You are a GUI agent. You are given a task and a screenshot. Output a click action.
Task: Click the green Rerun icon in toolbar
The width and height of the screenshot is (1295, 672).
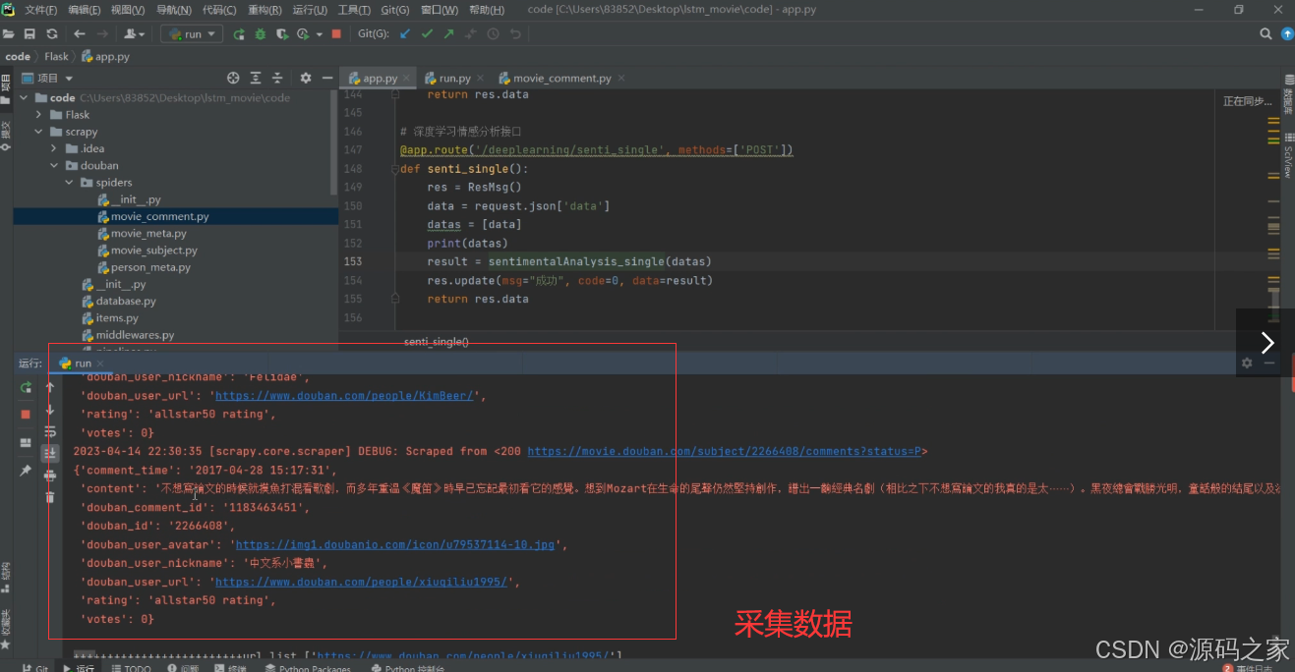239,33
